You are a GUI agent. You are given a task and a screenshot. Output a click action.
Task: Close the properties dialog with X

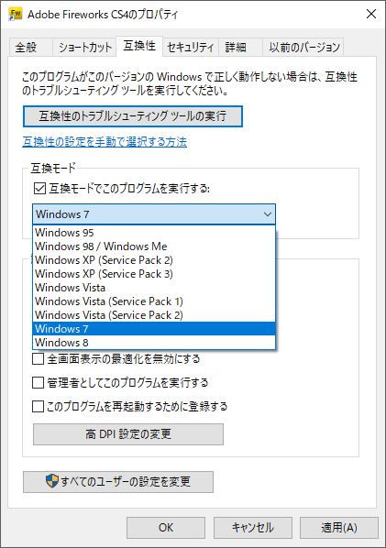[x=371, y=14]
